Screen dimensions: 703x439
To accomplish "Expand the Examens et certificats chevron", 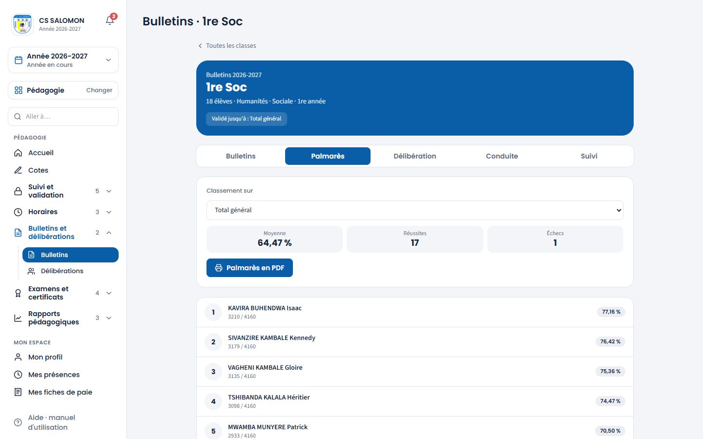I will [x=109, y=293].
